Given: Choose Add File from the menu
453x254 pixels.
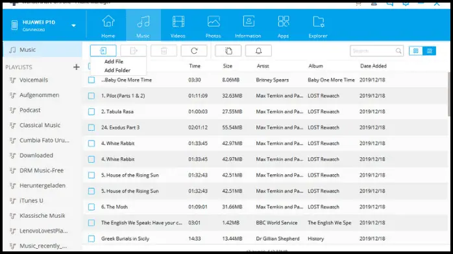Looking at the screenshot, I should coord(114,62).
